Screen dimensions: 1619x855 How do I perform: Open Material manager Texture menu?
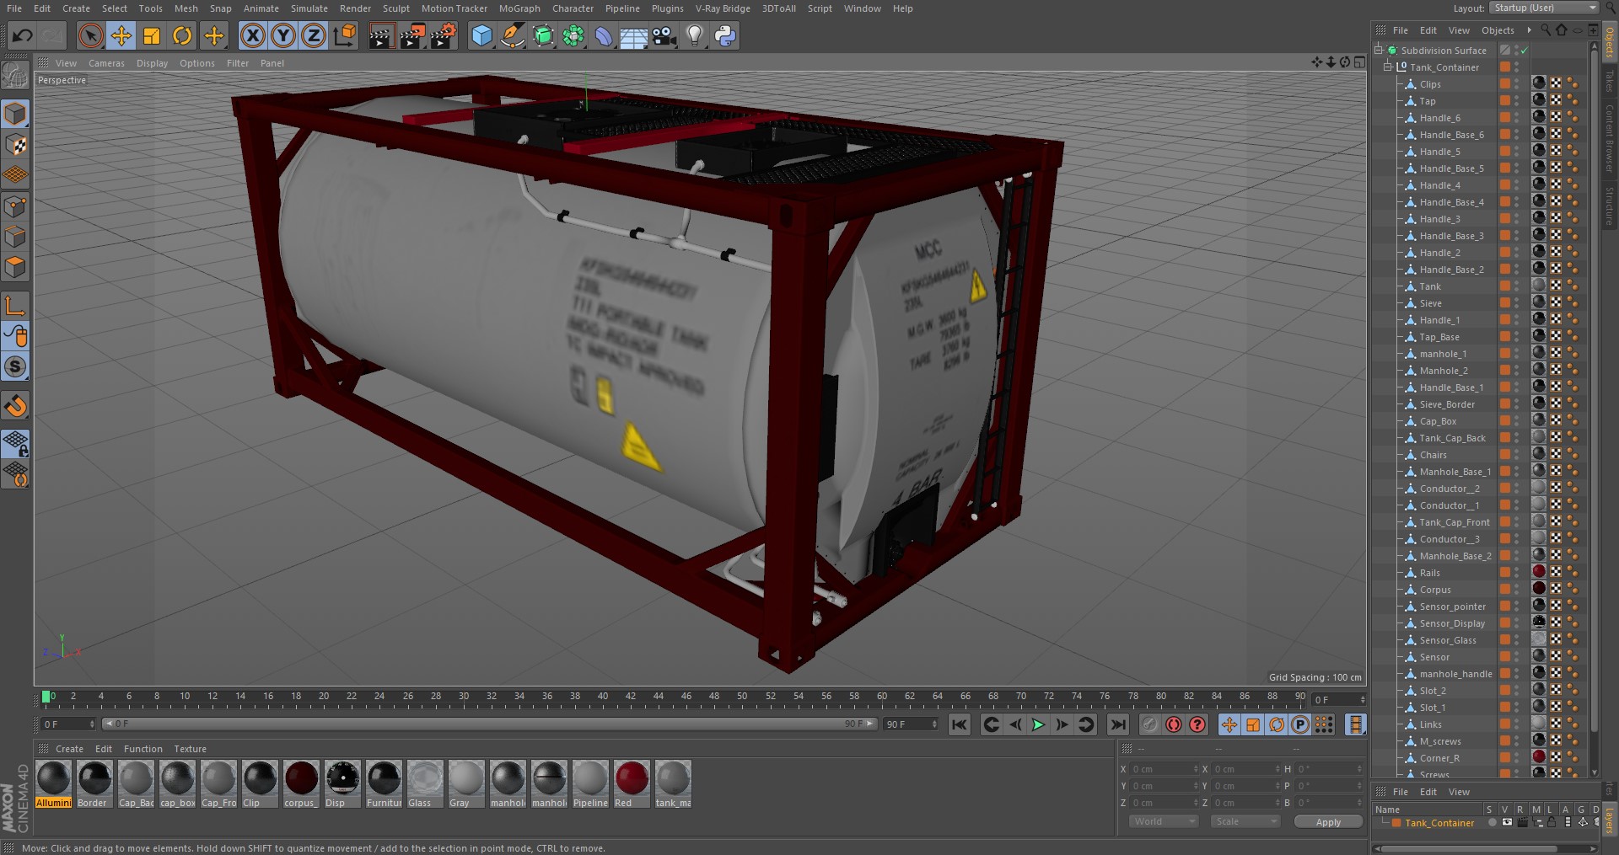[190, 749]
